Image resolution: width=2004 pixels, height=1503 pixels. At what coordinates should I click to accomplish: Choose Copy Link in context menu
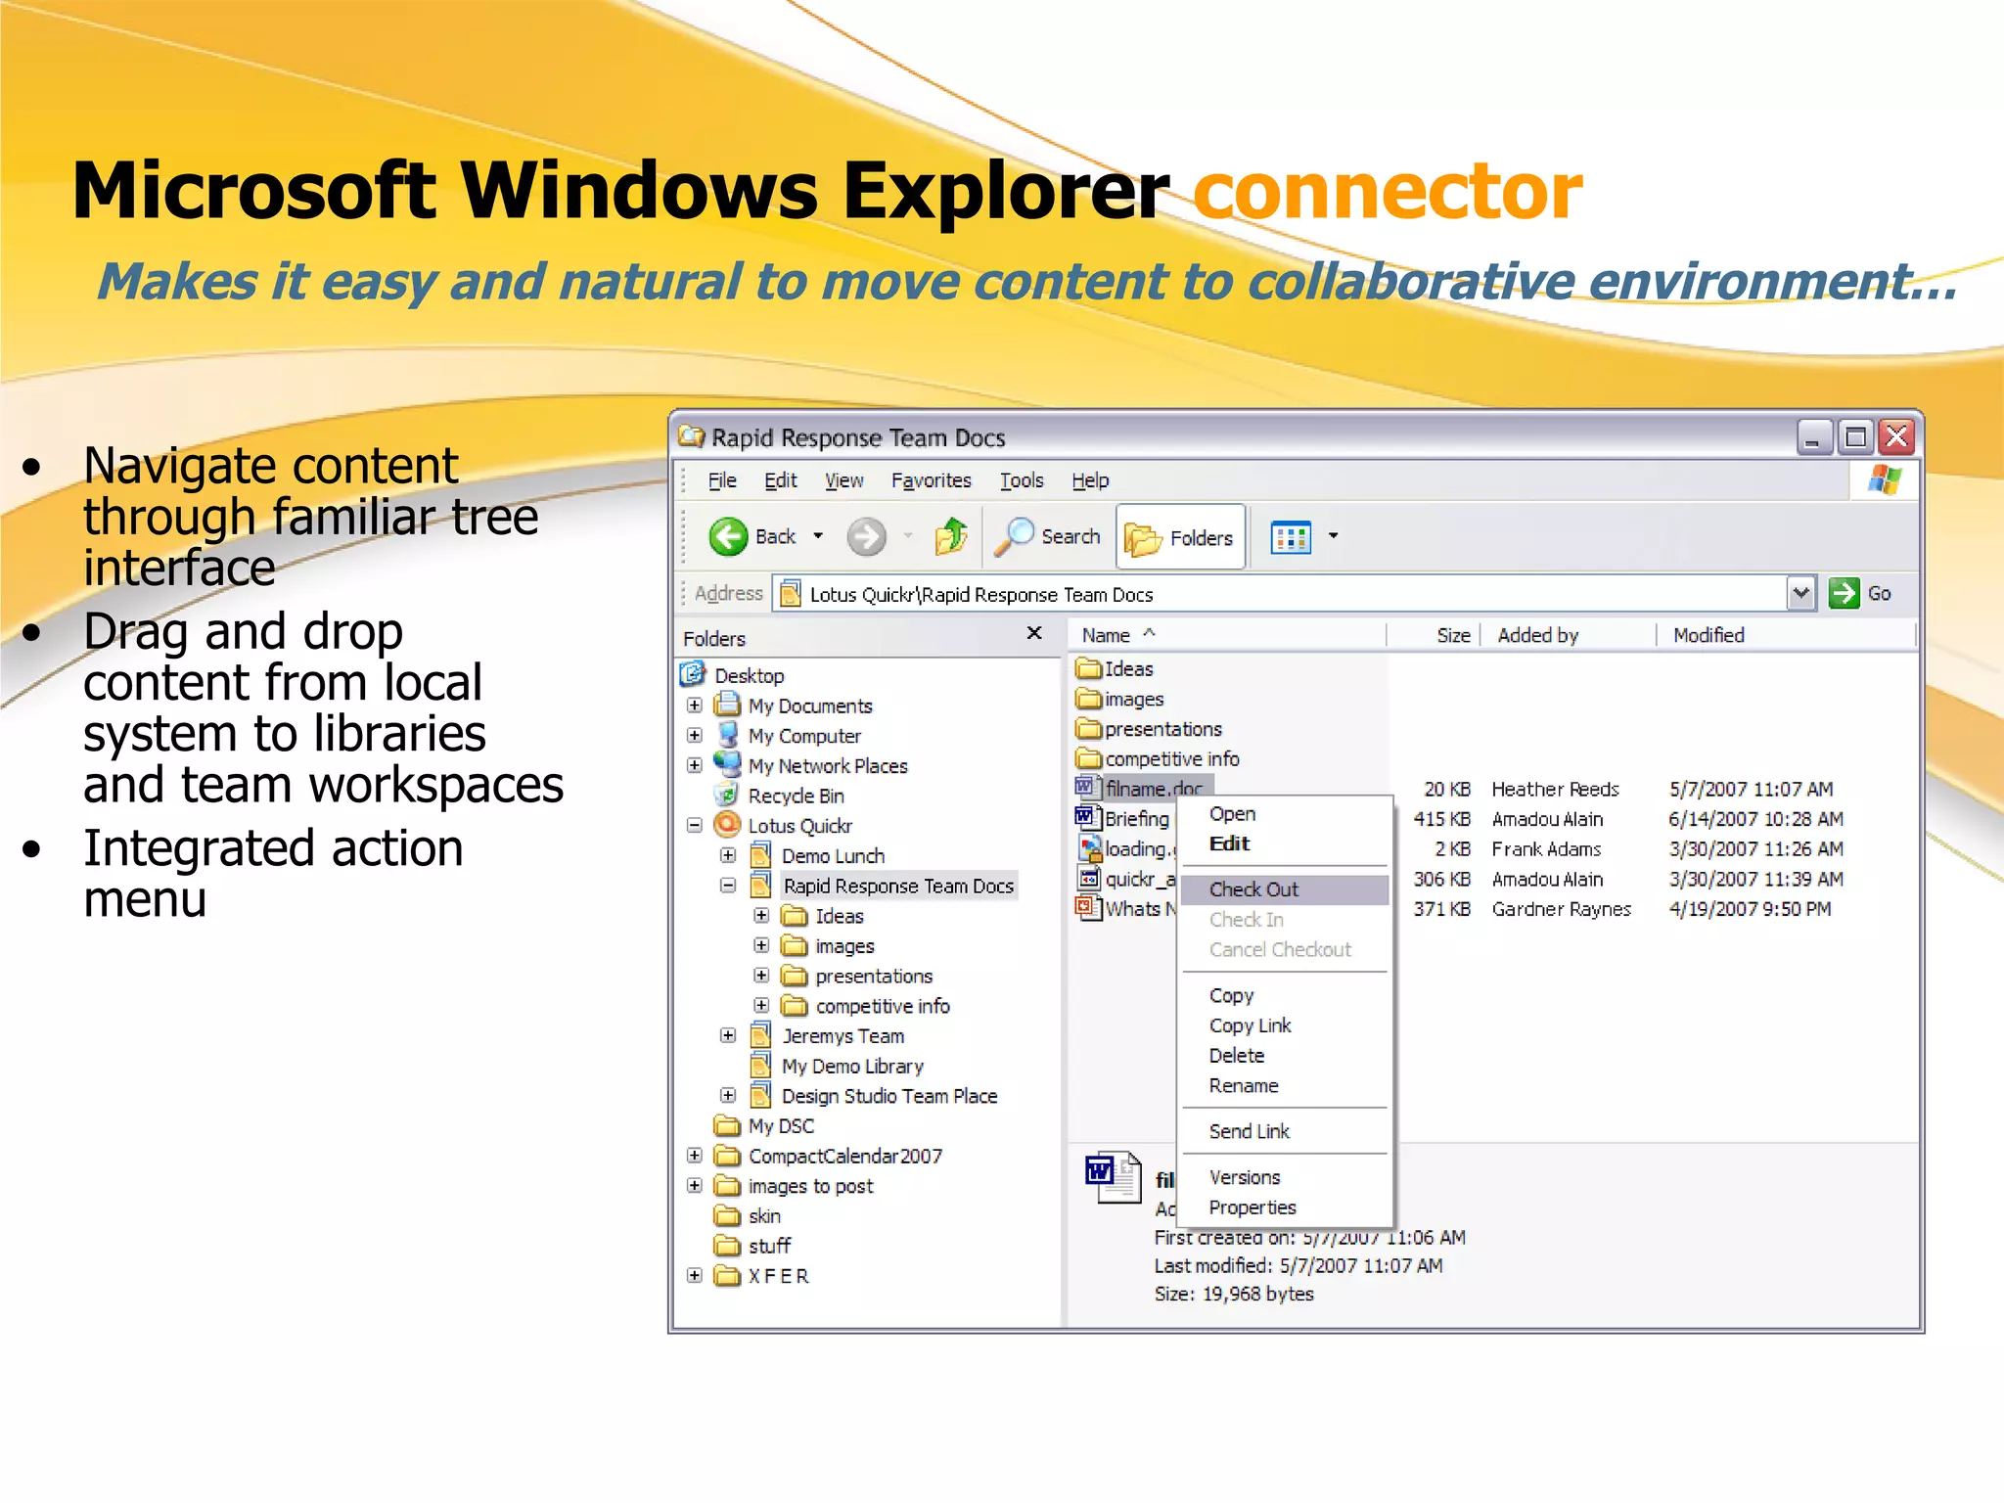pyautogui.click(x=1285, y=1025)
